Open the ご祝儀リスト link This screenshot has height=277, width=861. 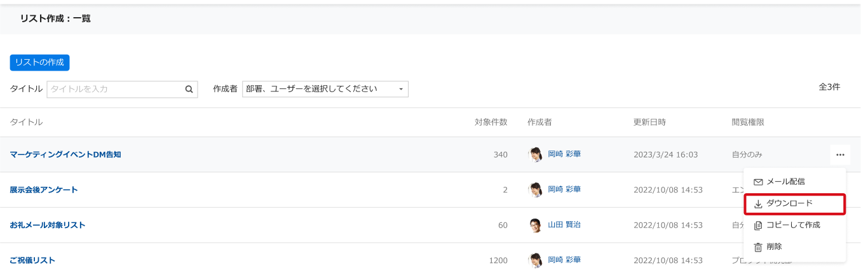click(32, 260)
